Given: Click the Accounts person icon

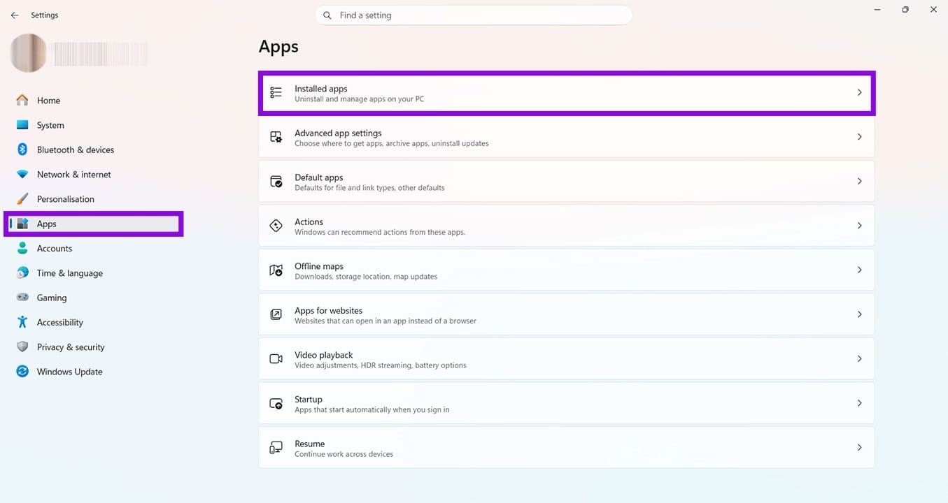Looking at the screenshot, I should (x=22, y=248).
